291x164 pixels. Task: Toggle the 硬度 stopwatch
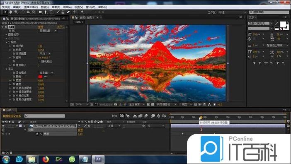(x=14, y=84)
